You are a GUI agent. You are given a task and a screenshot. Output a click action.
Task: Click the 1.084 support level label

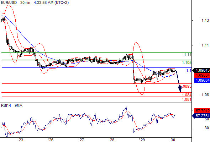187,95
